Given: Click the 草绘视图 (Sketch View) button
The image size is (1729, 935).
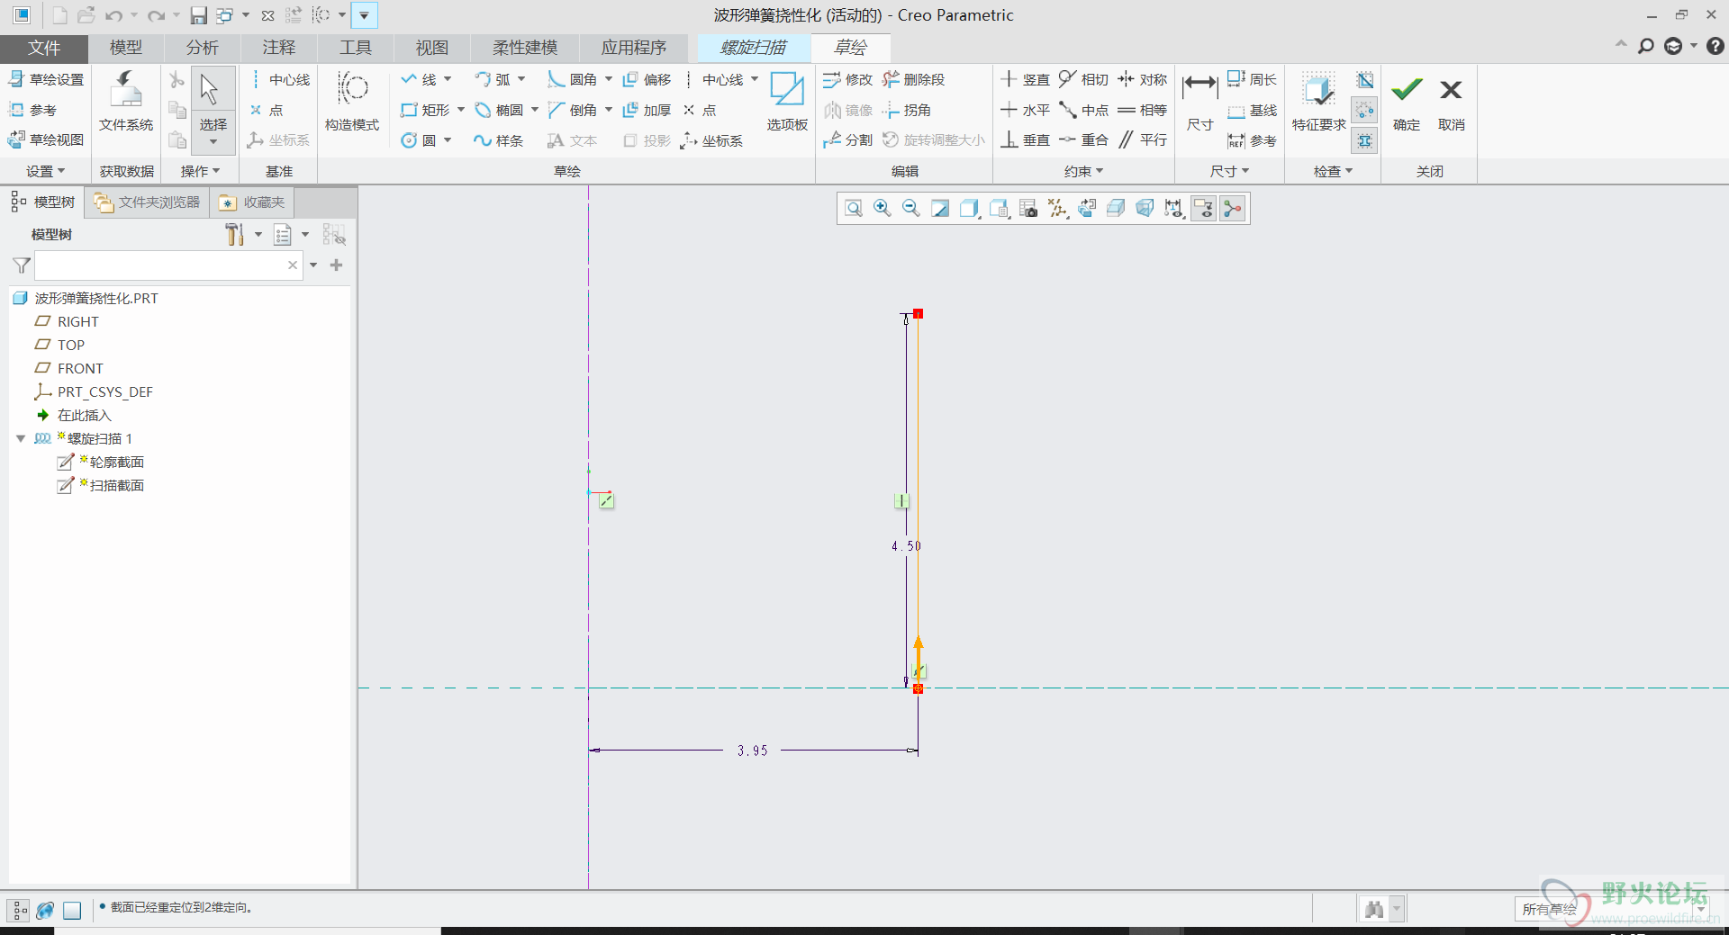Looking at the screenshot, I should tap(46, 139).
